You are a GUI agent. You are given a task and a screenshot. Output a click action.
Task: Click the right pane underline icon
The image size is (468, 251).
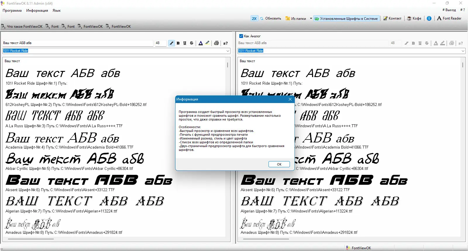[420, 43]
